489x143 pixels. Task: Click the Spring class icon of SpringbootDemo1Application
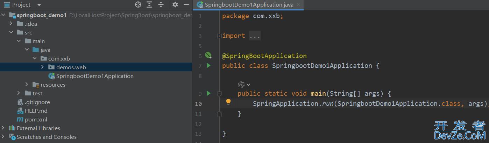pos(51,76)
